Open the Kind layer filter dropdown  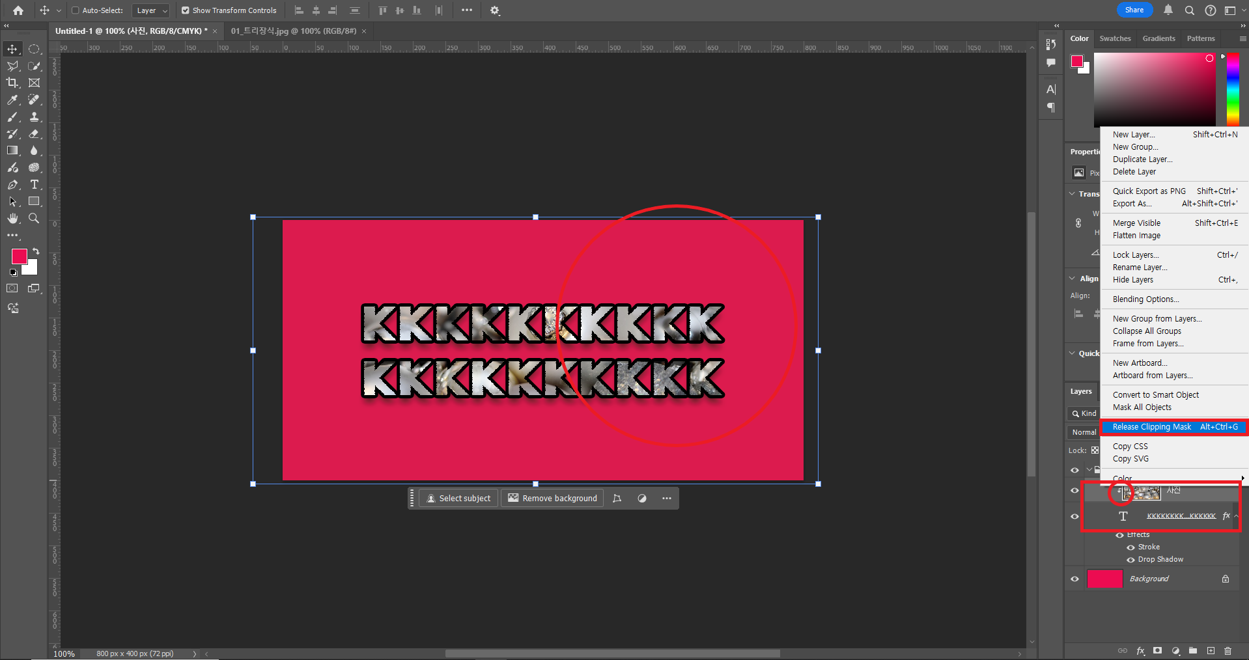pos(1084,413)
